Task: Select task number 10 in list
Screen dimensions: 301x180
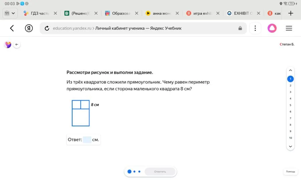Action: click(x=290, y=138)
